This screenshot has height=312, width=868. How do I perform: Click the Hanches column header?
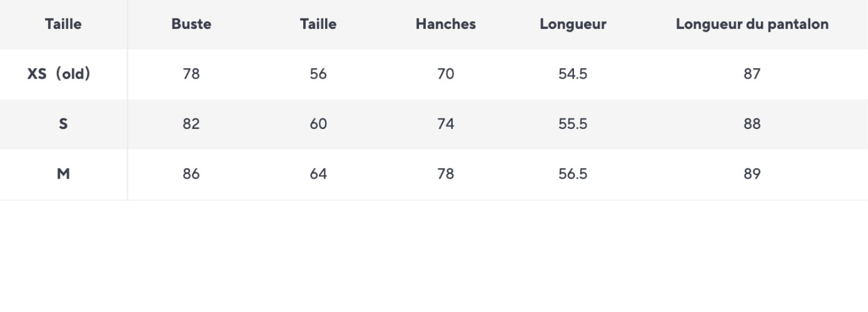[446, 24]
